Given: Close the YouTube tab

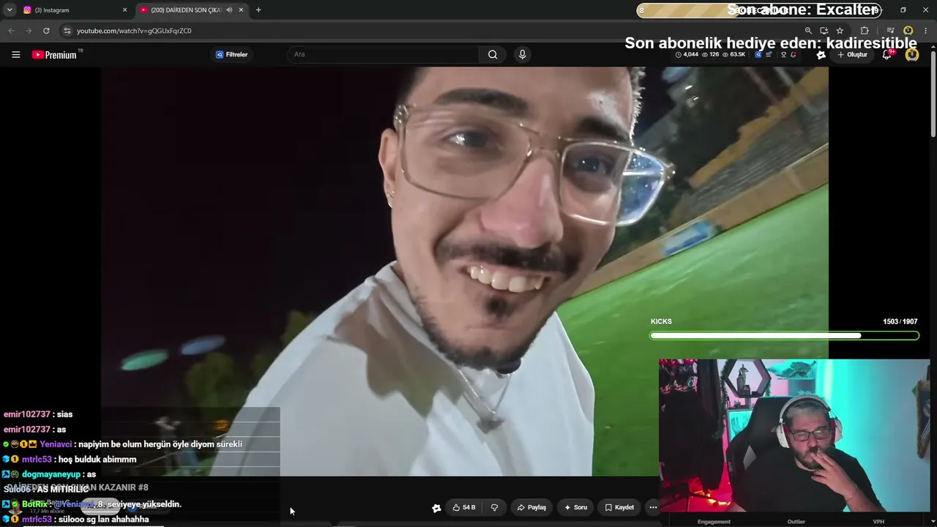Looking at the screenshot, I should tap(241, 10).
